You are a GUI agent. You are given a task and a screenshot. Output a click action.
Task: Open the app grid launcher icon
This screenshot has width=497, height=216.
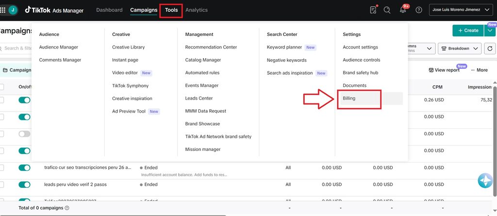point(3,10)
